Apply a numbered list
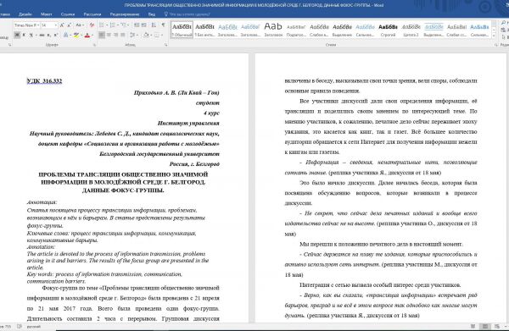Screen dimensions: 509x331 (x=112, y=25)
